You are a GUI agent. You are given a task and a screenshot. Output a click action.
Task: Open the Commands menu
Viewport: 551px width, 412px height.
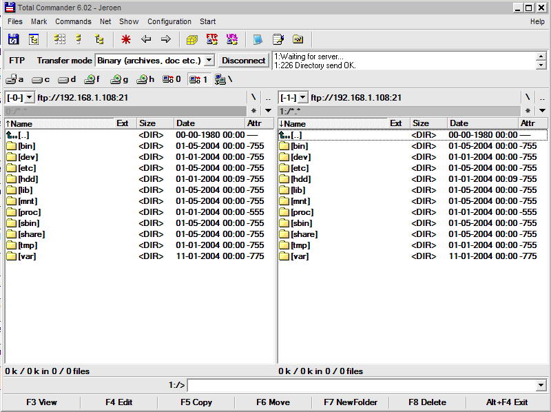73,21
